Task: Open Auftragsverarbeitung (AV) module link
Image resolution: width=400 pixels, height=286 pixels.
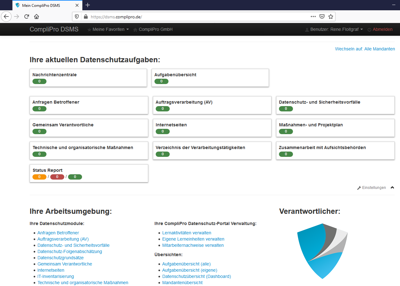Action: 63,239
